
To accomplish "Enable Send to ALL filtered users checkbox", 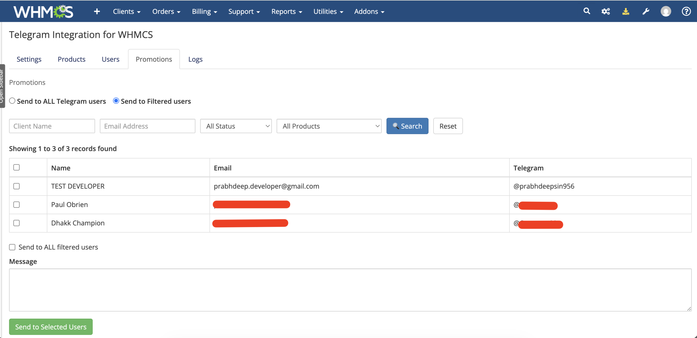I will [12, 247].
